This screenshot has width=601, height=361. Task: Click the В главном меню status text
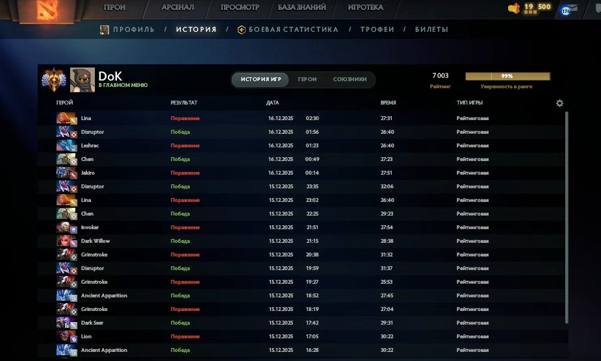pos(123,85)
